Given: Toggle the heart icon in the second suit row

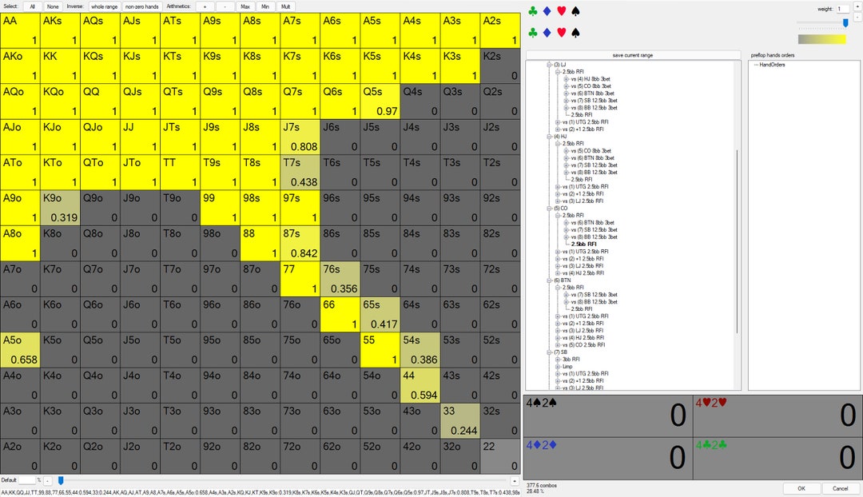Looking at the screenshot, I should point(562,33).
